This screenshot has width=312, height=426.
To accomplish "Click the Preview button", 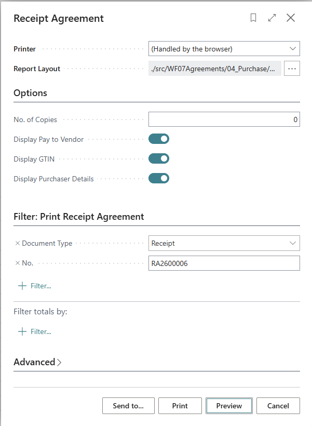I will (229, 406).
